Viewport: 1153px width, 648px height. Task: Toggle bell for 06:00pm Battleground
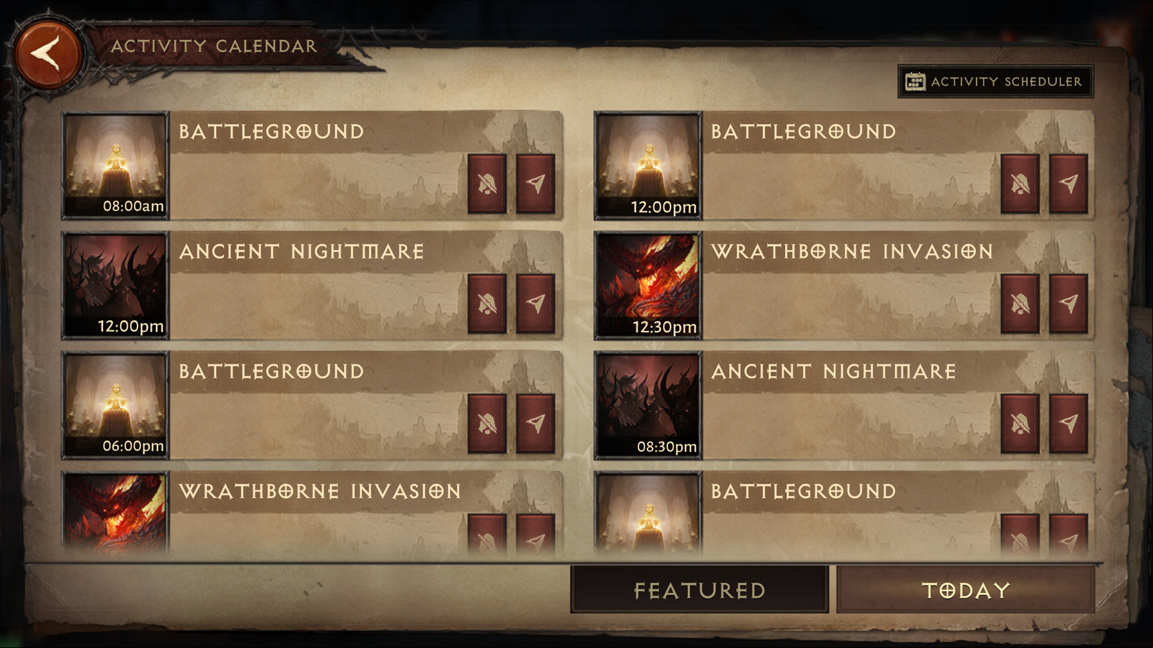click(x=487, y=424)
